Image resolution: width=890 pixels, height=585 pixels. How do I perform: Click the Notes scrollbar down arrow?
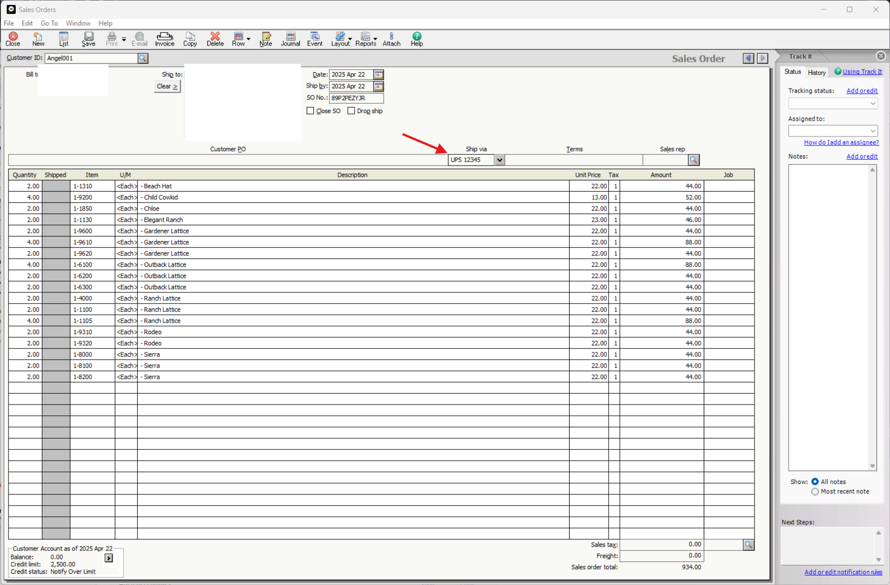tap(872, 466)
